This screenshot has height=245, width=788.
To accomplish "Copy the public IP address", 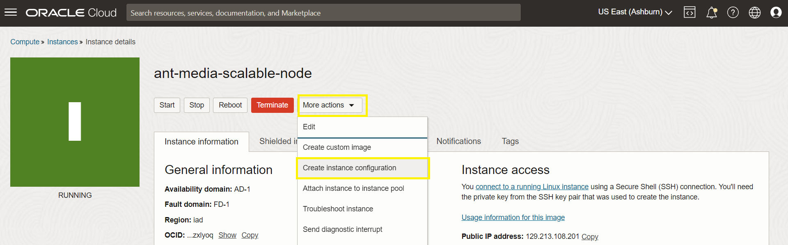I will pos(590,237).
